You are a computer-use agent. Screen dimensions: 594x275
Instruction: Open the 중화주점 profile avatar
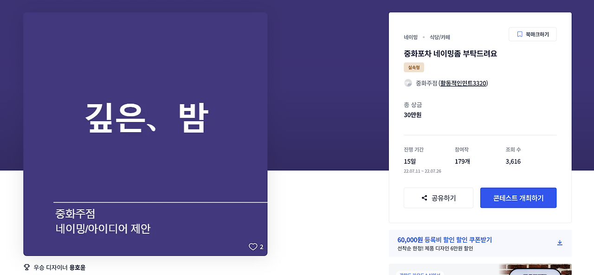click(409, 83)
